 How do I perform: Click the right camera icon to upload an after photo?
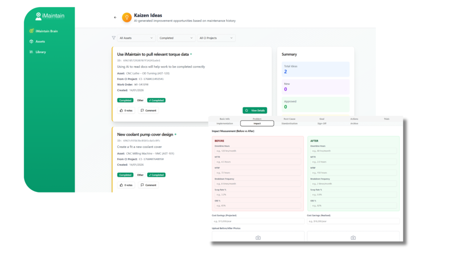click(353, 238)
